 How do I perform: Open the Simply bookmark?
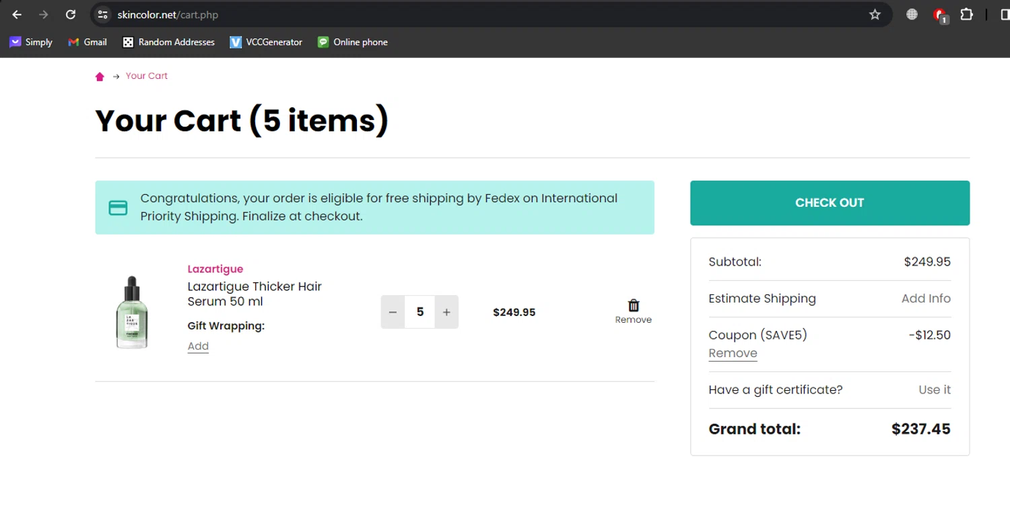tap(31, 42)
